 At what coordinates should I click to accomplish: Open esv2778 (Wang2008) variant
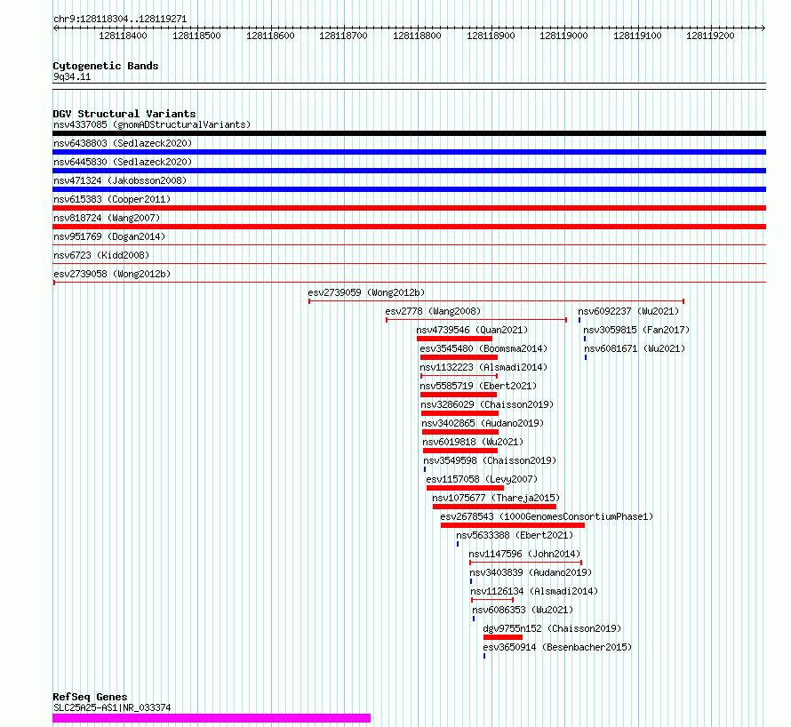pyautogui.click(x=433, y=311)
